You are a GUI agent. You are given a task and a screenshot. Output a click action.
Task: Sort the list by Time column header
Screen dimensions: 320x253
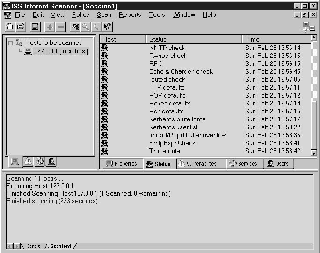(x=276, y=39)
